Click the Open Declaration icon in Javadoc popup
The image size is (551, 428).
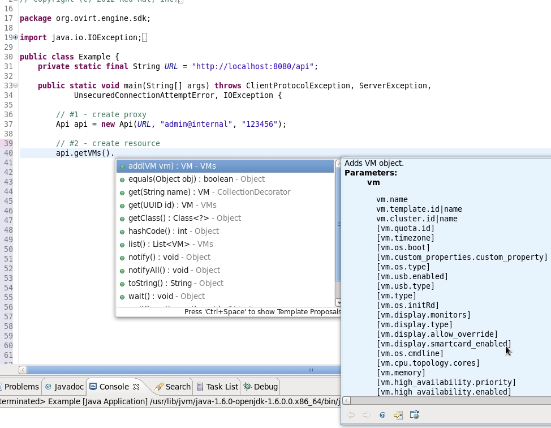[398, 415]
